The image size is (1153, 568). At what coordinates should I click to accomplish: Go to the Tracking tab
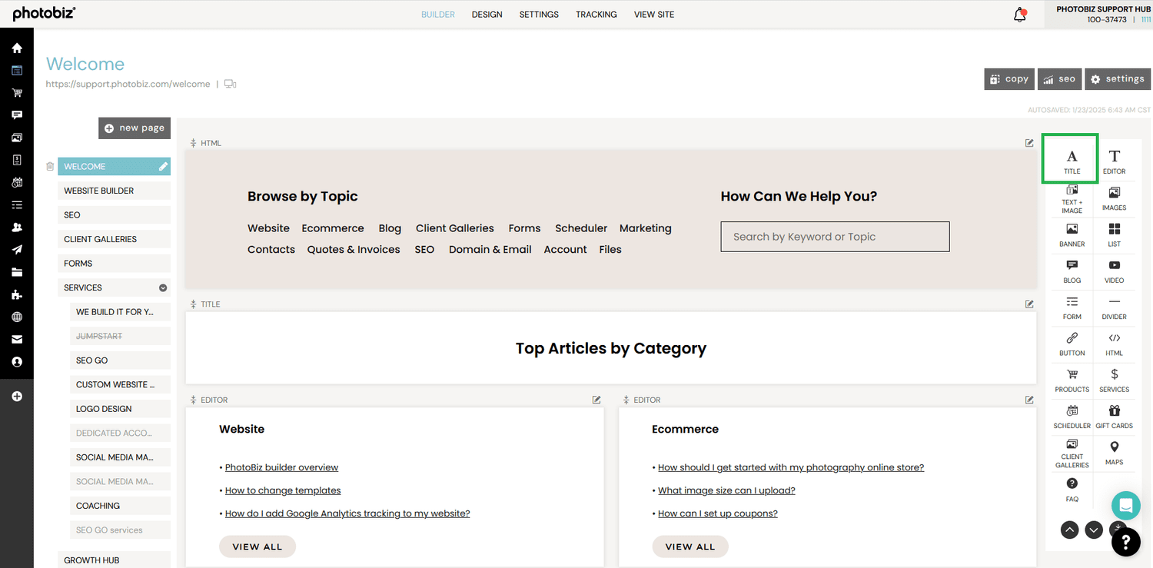click(x=596, y=15)
